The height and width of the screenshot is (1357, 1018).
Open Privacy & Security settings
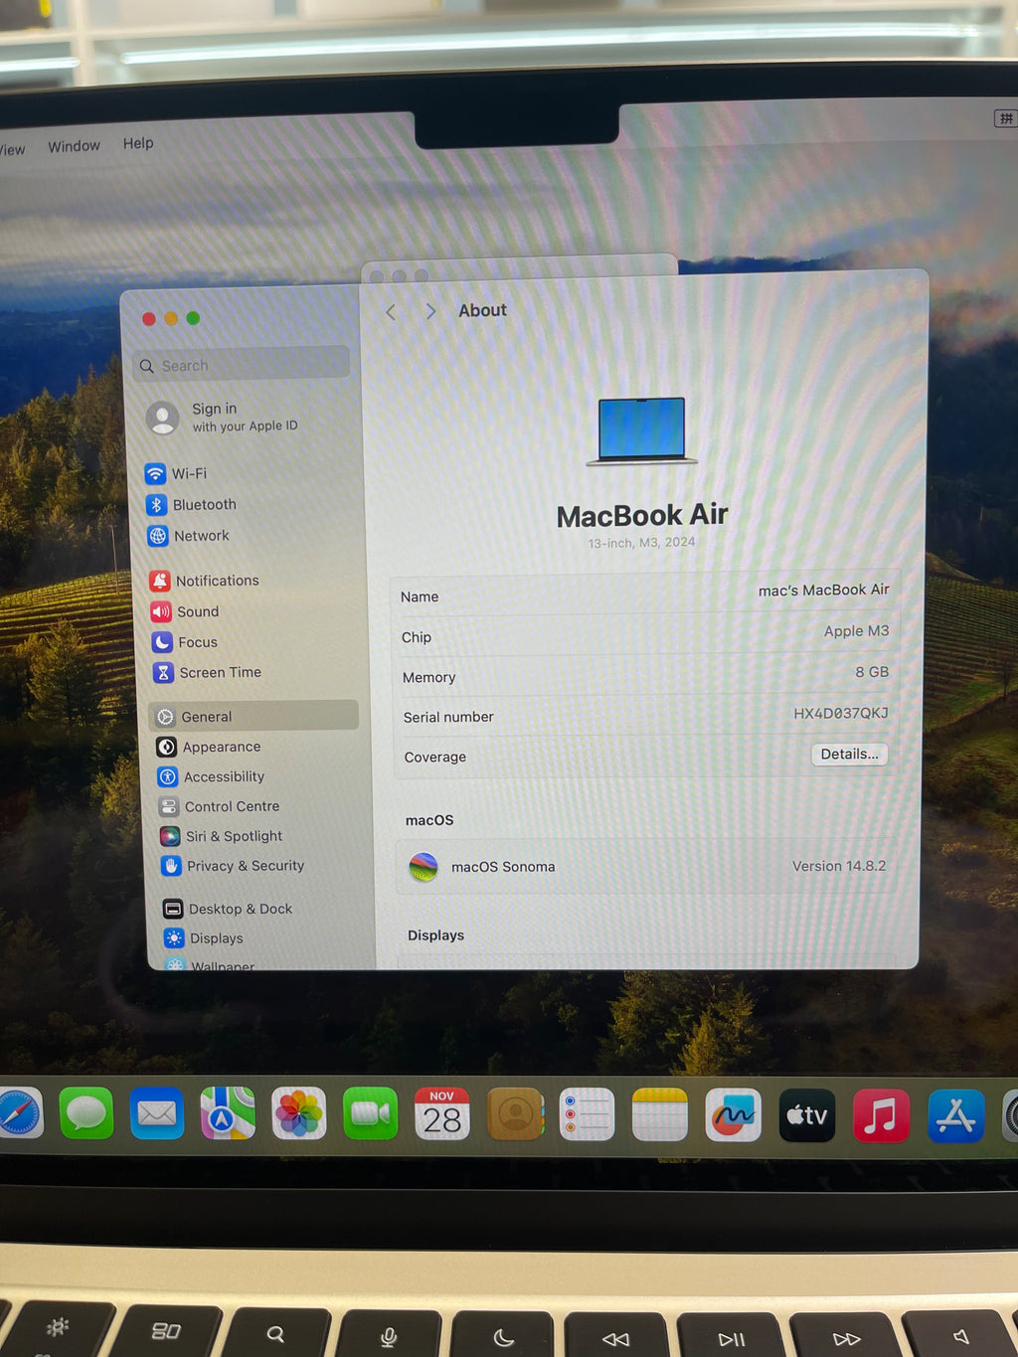[233, 866]
